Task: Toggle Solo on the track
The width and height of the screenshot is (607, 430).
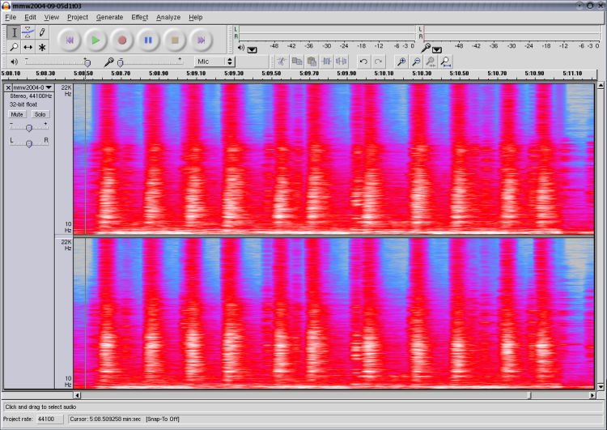Action: (40, 114)
